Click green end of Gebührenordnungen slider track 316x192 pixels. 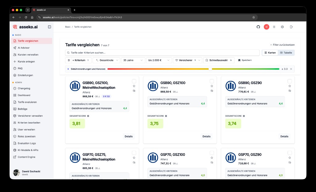(x=278, y=69)
